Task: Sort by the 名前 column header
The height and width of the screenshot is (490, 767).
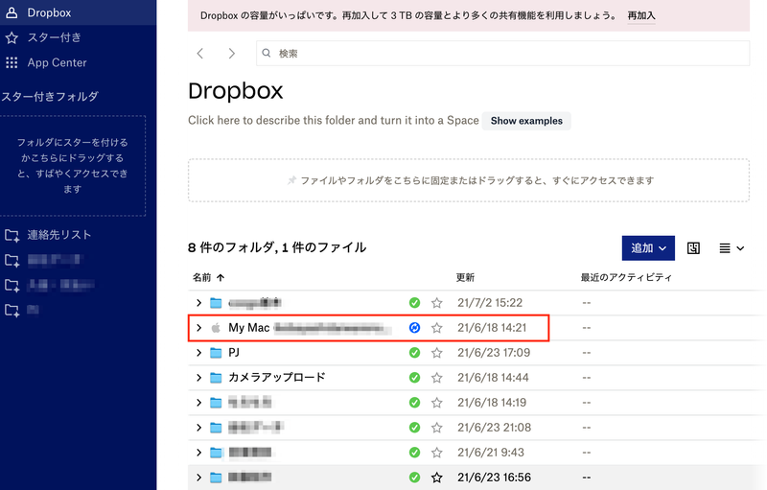Action: (202, 278)
